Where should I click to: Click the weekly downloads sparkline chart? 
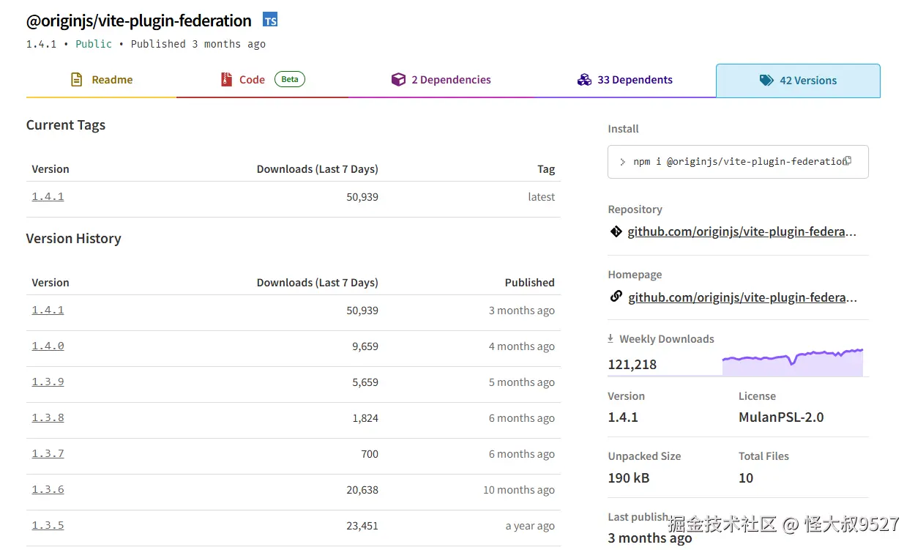coord(793,363)
